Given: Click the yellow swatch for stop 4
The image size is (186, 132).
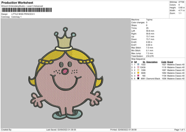Looking at the screenshot, I should click(138, 73).
